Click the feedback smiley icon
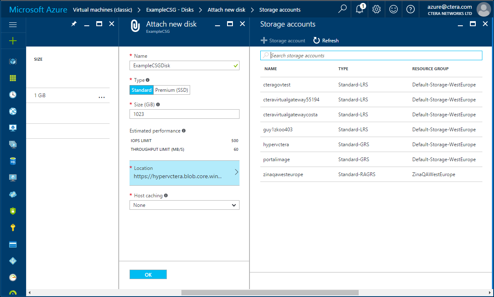The width and height of the screenshot is (494, 297). (394, 9)
